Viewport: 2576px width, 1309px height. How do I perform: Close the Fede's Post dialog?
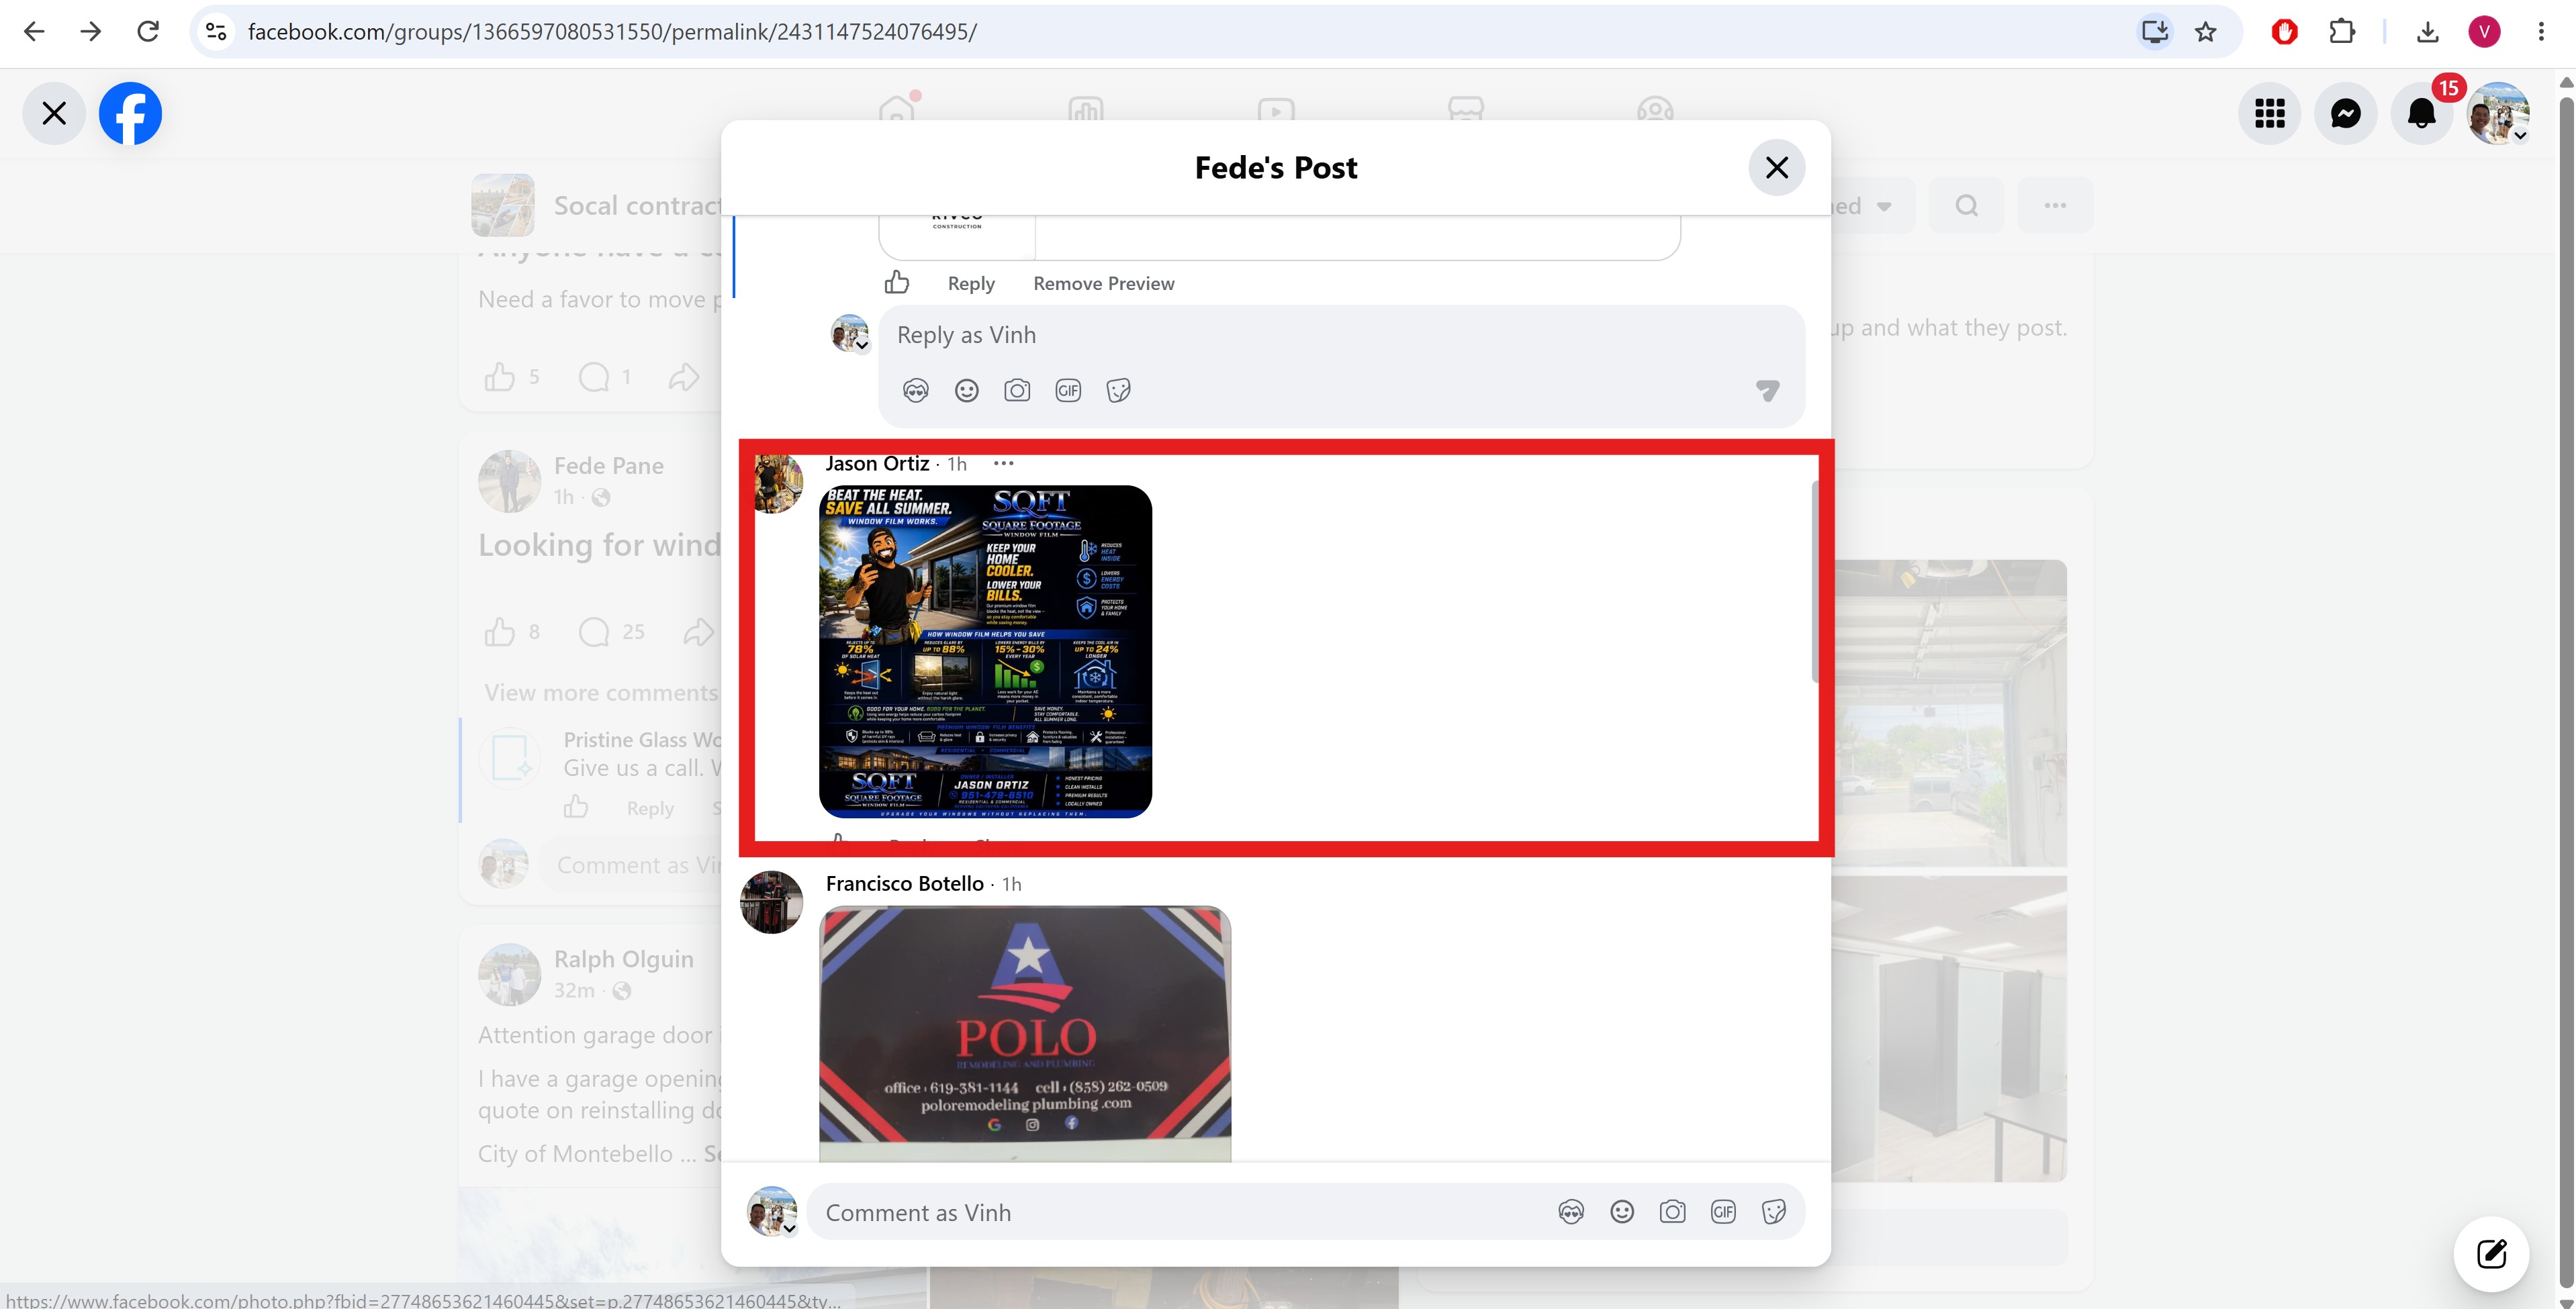point(1777,167)
